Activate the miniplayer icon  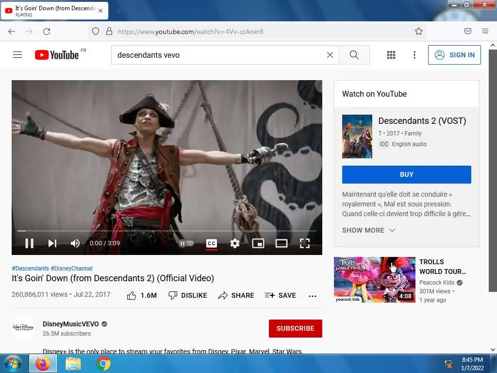point(258,243)
